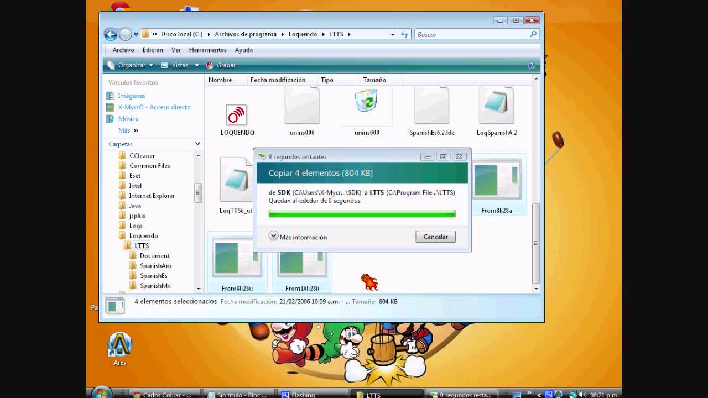Viewport: 708px width, 398px height.
Task: Select the Loquendo folder in the tree
Action: pos(143,235)
